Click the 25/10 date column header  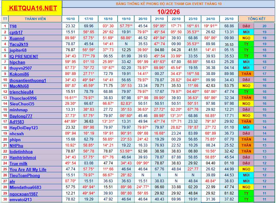click(x=229, y=19)
